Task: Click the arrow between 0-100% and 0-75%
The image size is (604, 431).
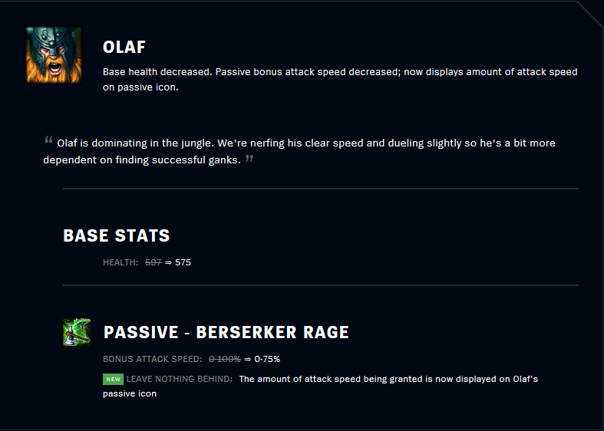Action: 248,359
